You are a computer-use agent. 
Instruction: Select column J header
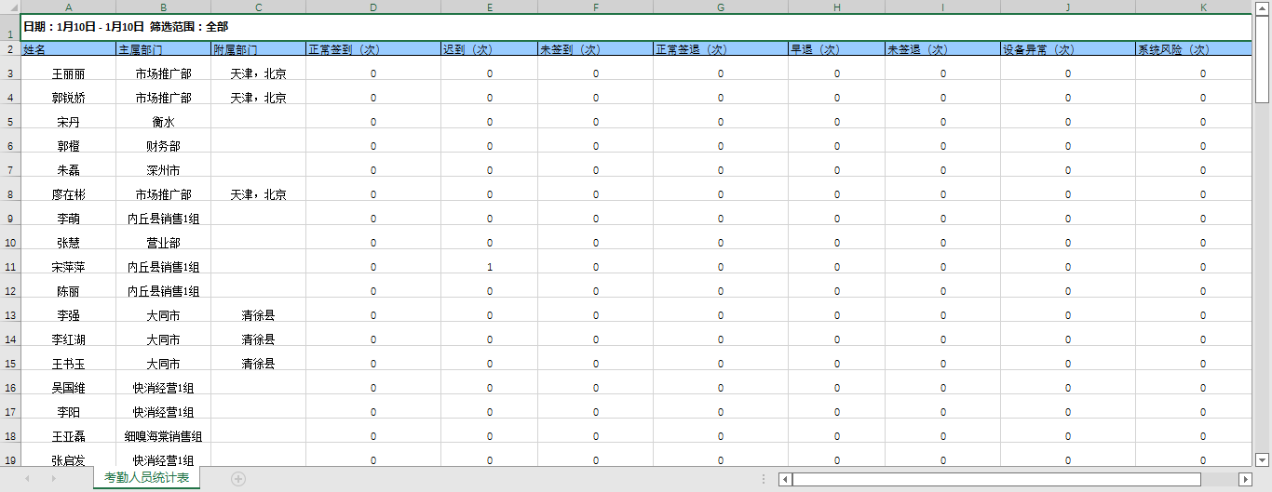point(1067,7)
